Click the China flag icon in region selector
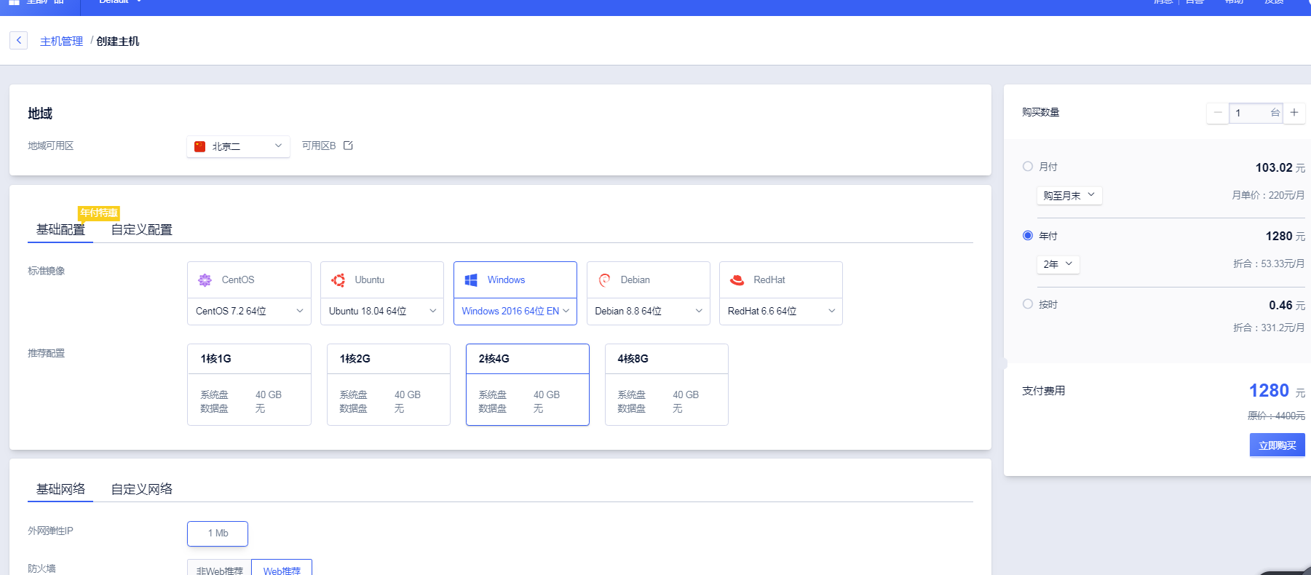The height and width of the screenshot is (575, 1311). pyautogui.click(x=200, y=146)
